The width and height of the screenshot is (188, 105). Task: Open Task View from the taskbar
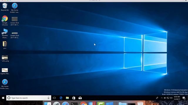(x=54, y=98)
